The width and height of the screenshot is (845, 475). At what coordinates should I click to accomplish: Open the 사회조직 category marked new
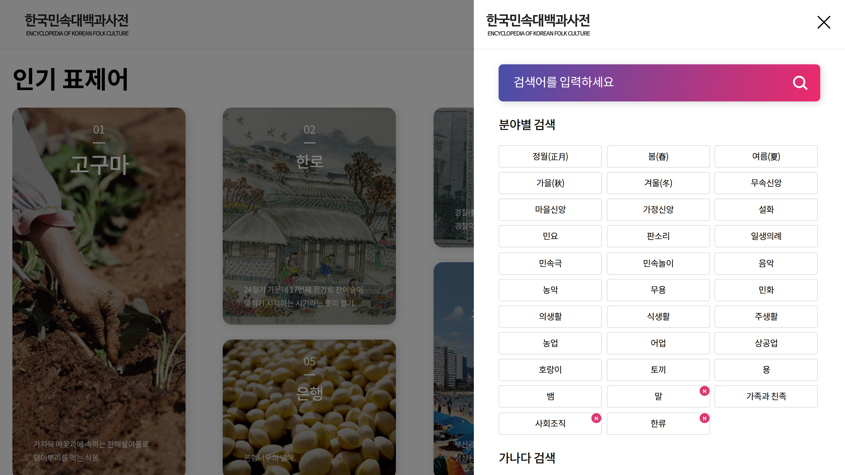550,423
